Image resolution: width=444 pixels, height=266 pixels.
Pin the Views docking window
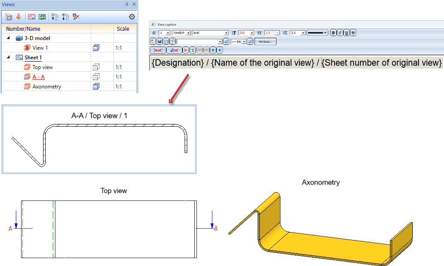click(127, 4)
